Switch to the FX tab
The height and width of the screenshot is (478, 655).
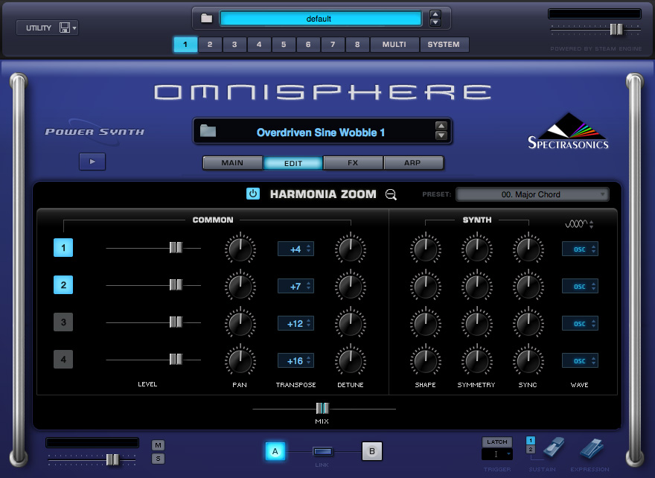(x=353, y=163)
